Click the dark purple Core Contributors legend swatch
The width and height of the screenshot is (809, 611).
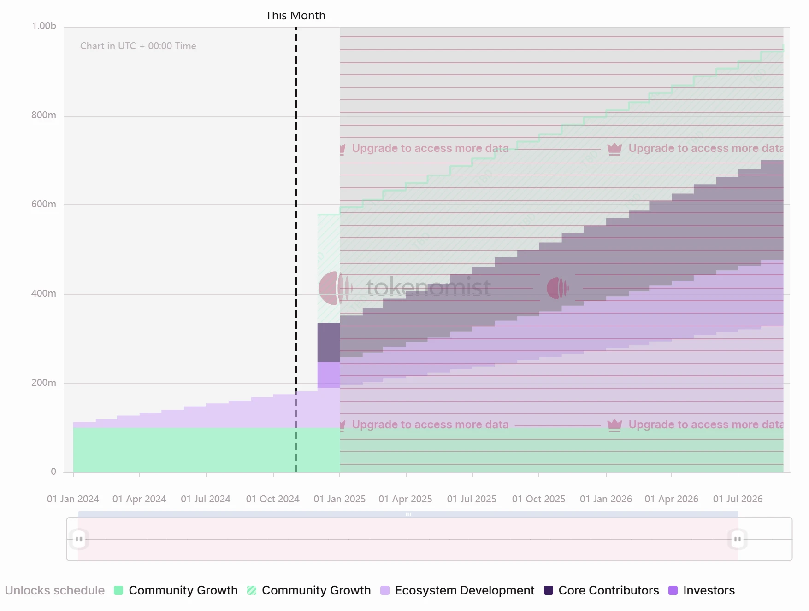pyautogui.click(x=548, y=590)
